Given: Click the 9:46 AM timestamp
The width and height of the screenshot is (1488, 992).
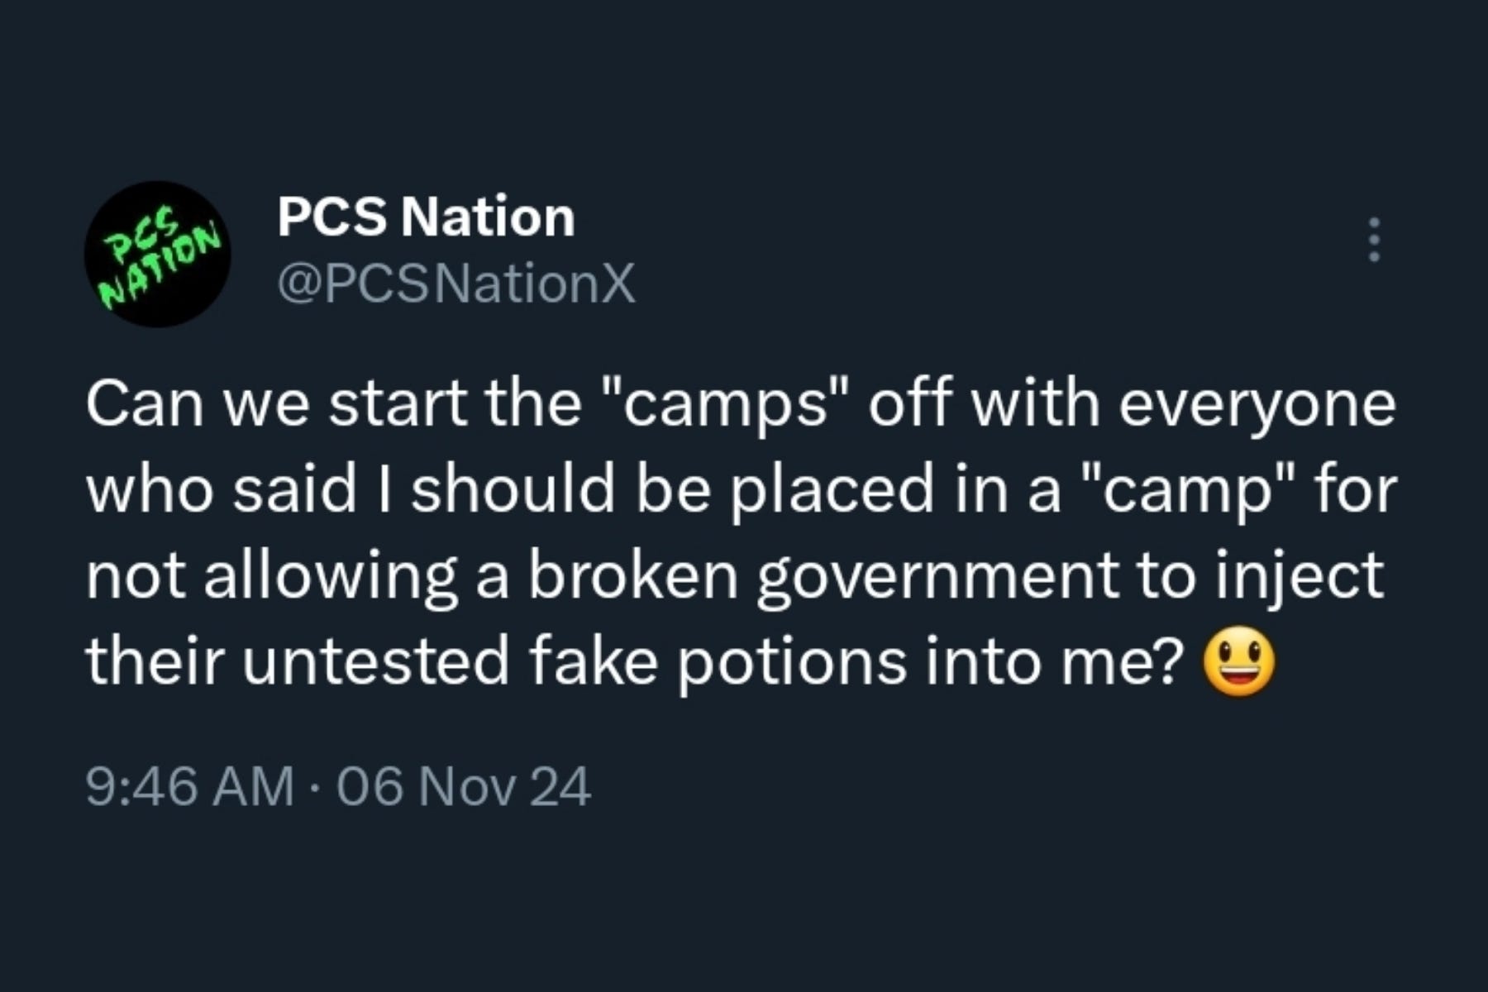Looking at the screenshot, I should point(189,785).
